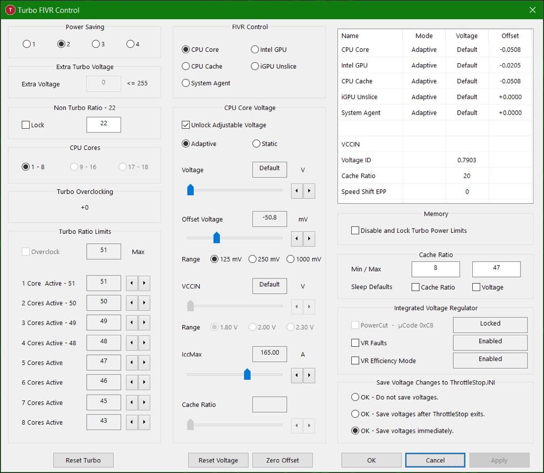Set offset range to 250 mV
544x473 pixels.
pos(264,259)
